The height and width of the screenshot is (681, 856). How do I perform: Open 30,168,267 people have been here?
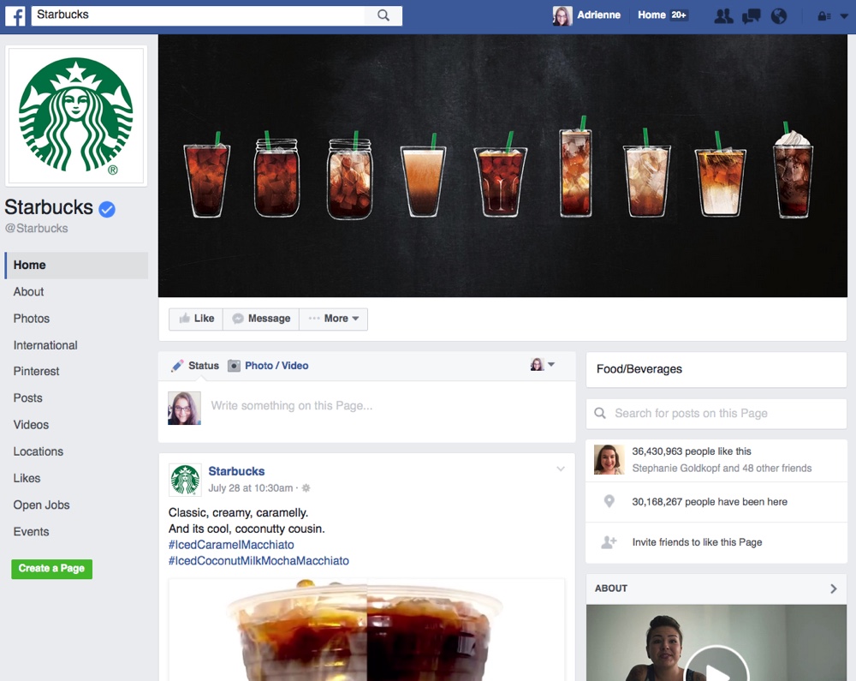709,502
